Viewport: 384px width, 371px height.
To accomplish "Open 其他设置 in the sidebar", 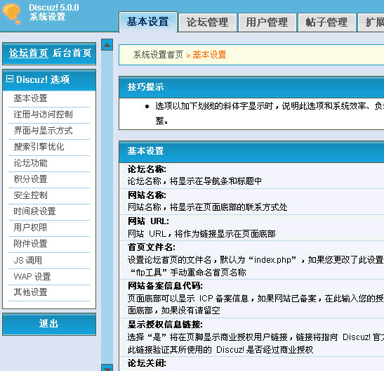I will [31, 292].
